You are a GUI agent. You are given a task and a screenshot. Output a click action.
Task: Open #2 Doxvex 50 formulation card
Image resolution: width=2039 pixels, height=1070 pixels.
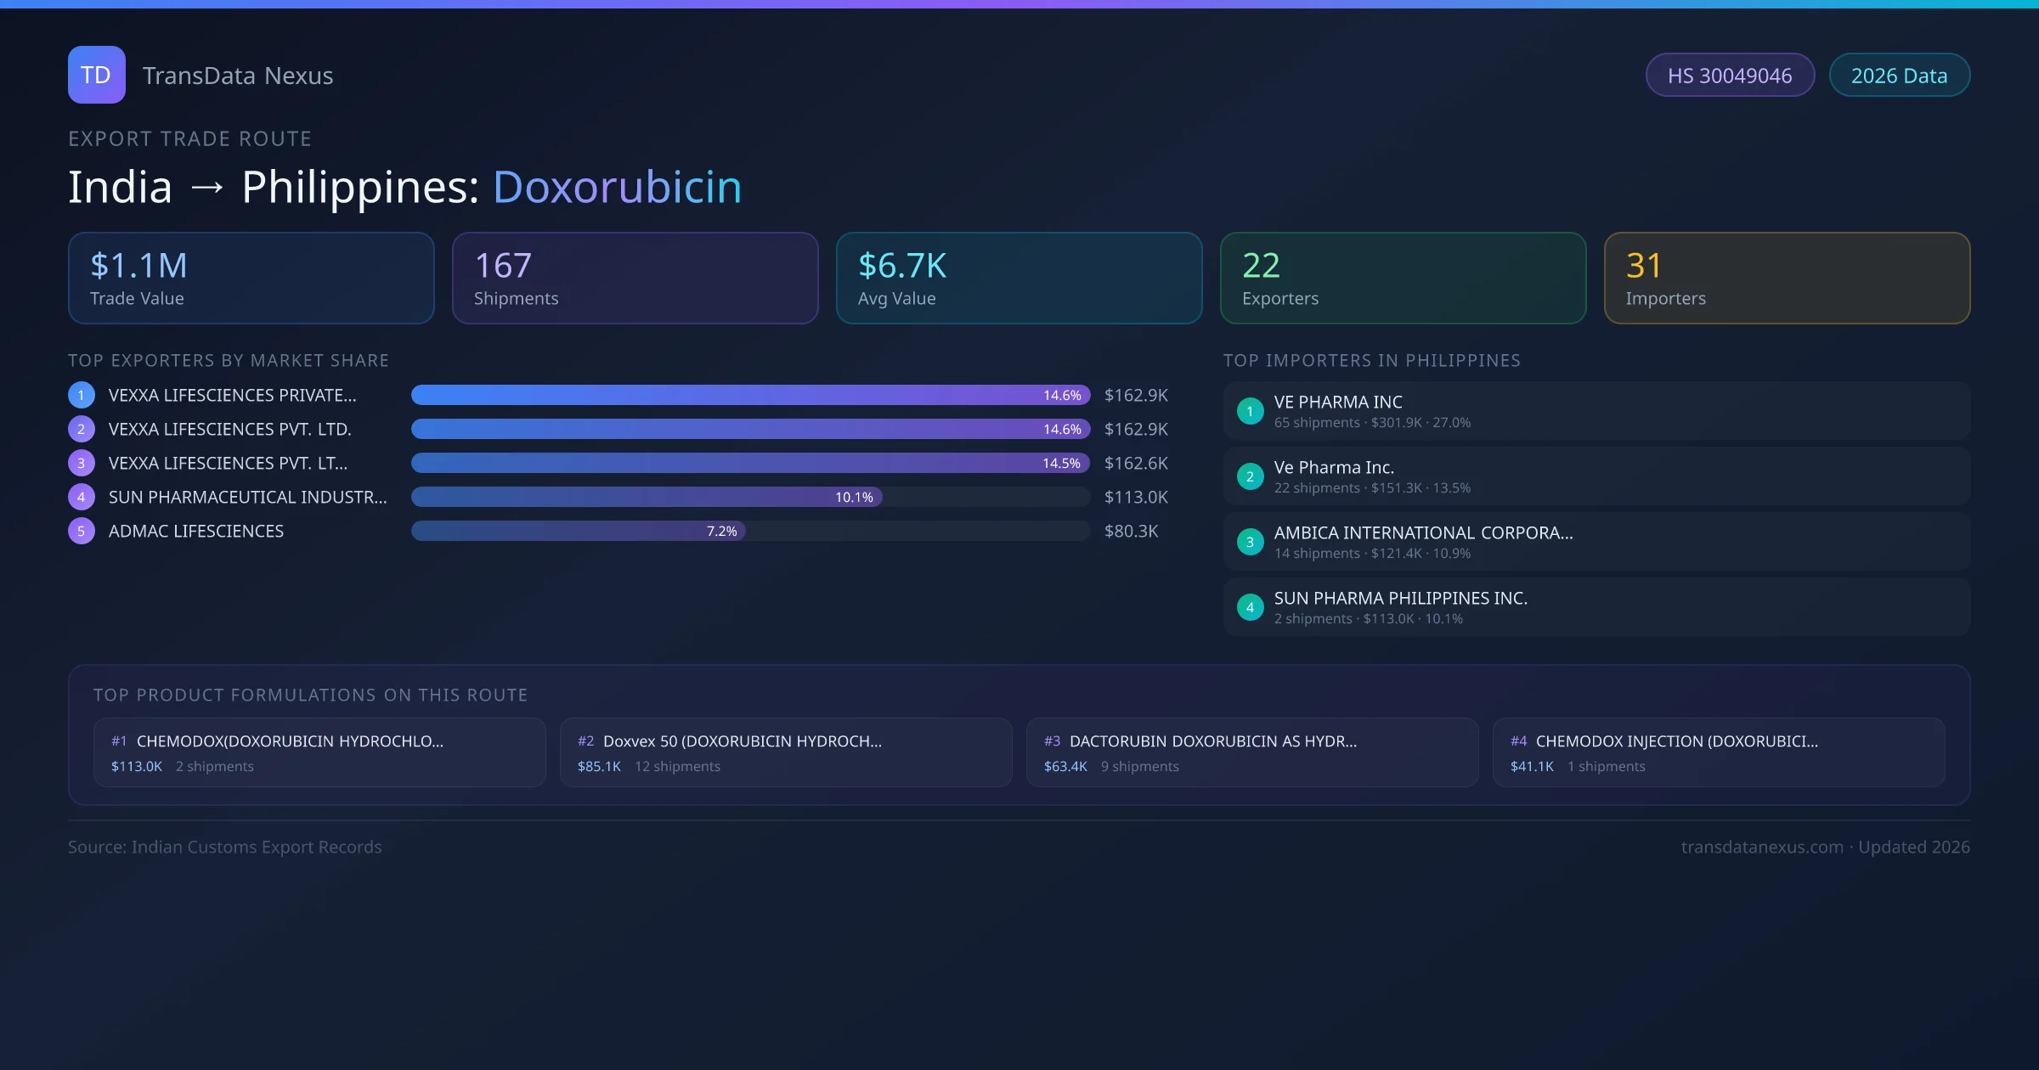click(x=786, y=752)
